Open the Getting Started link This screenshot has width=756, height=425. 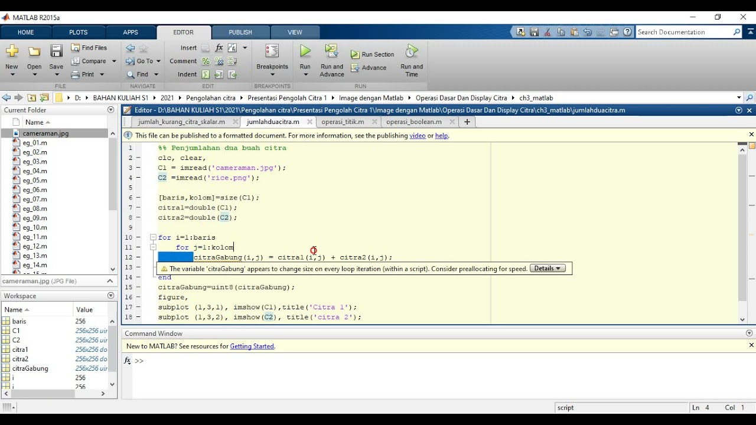[x=252, y=346]
